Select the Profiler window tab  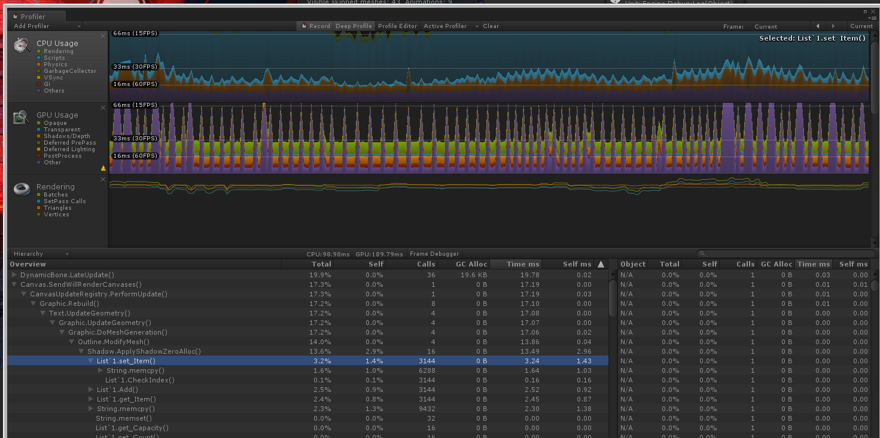click(x=34, y=16)
